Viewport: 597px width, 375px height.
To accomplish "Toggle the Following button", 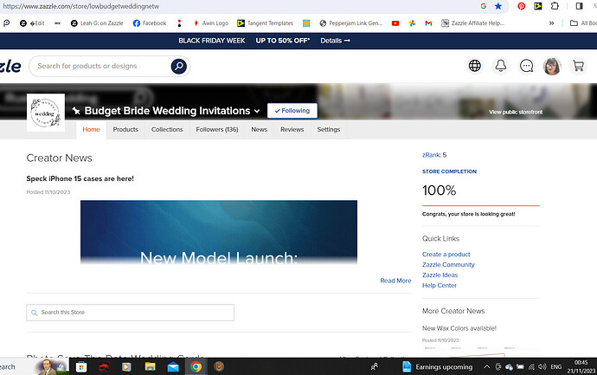I will coord(292,111).
